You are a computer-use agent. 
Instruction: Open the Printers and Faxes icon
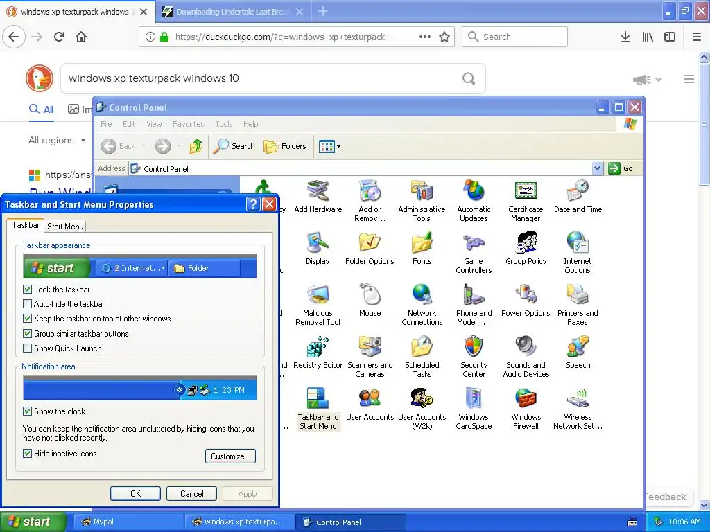click(578, 305)
